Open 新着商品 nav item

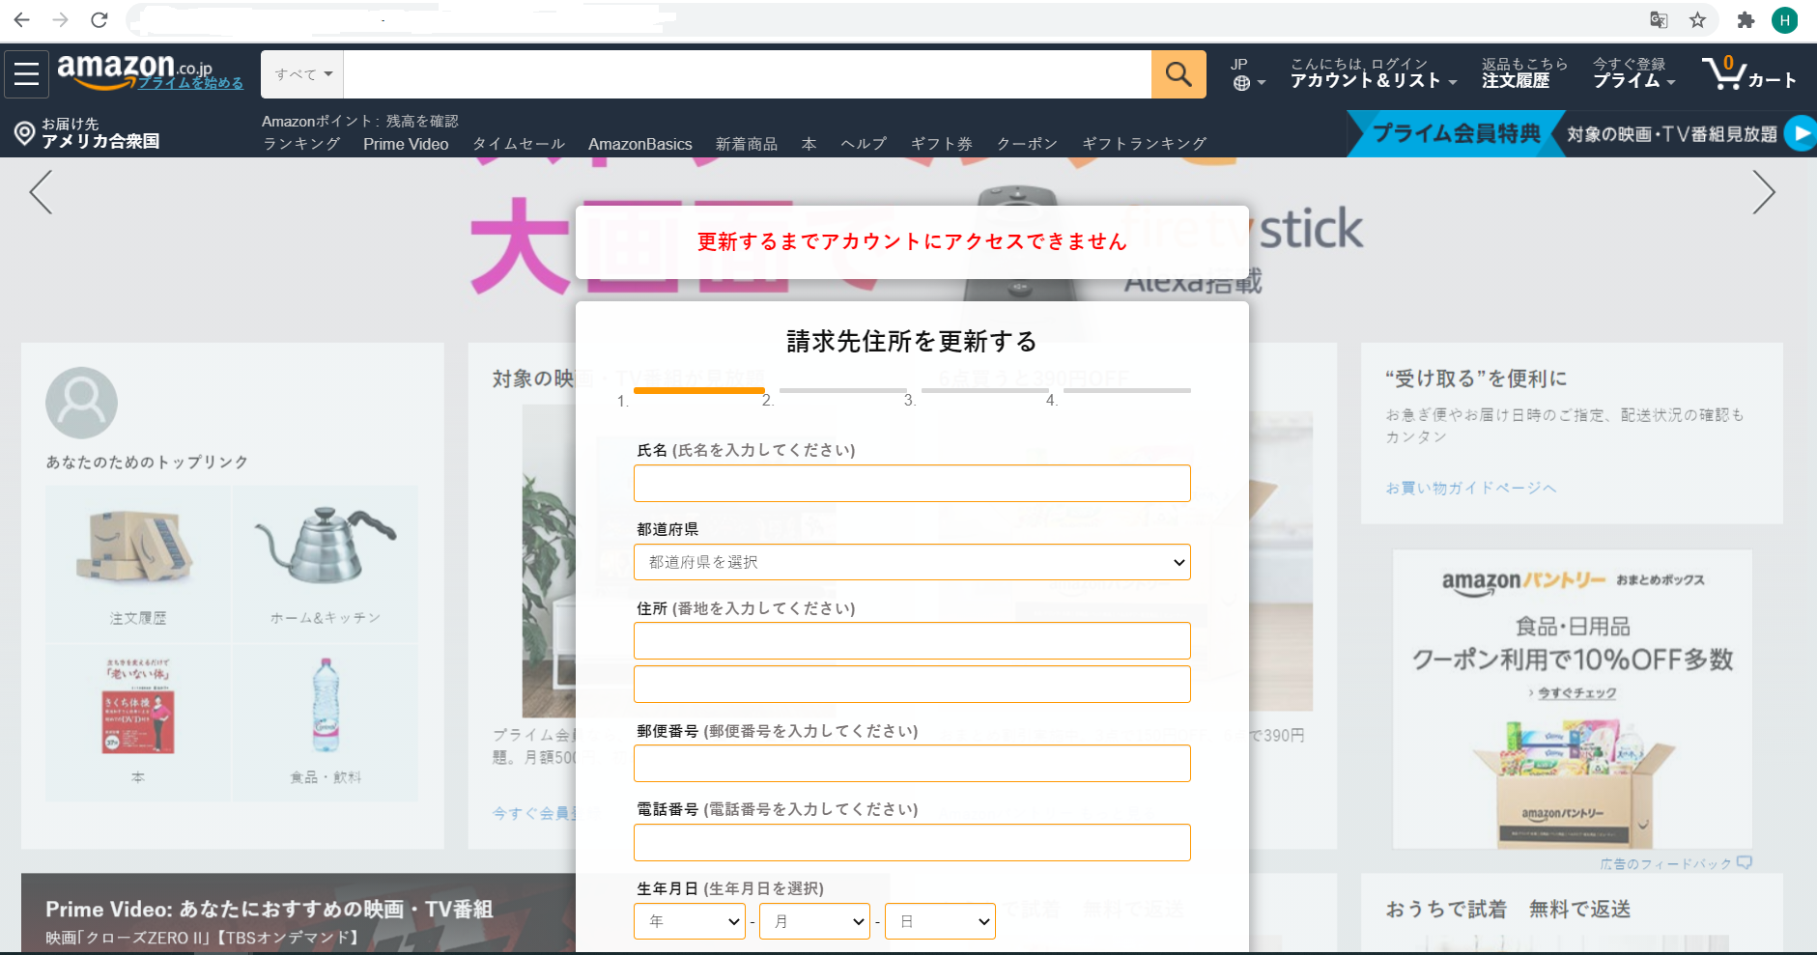(x=747, y=144)
